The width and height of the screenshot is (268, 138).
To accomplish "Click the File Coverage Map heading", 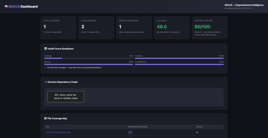I will point(57,118).
